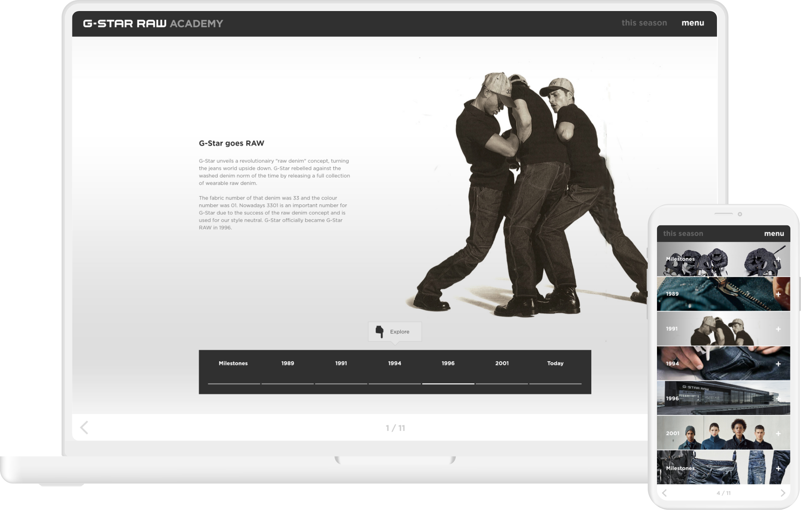
Task: Go to previous page arrow on desktop
Action: coord(84,428)
